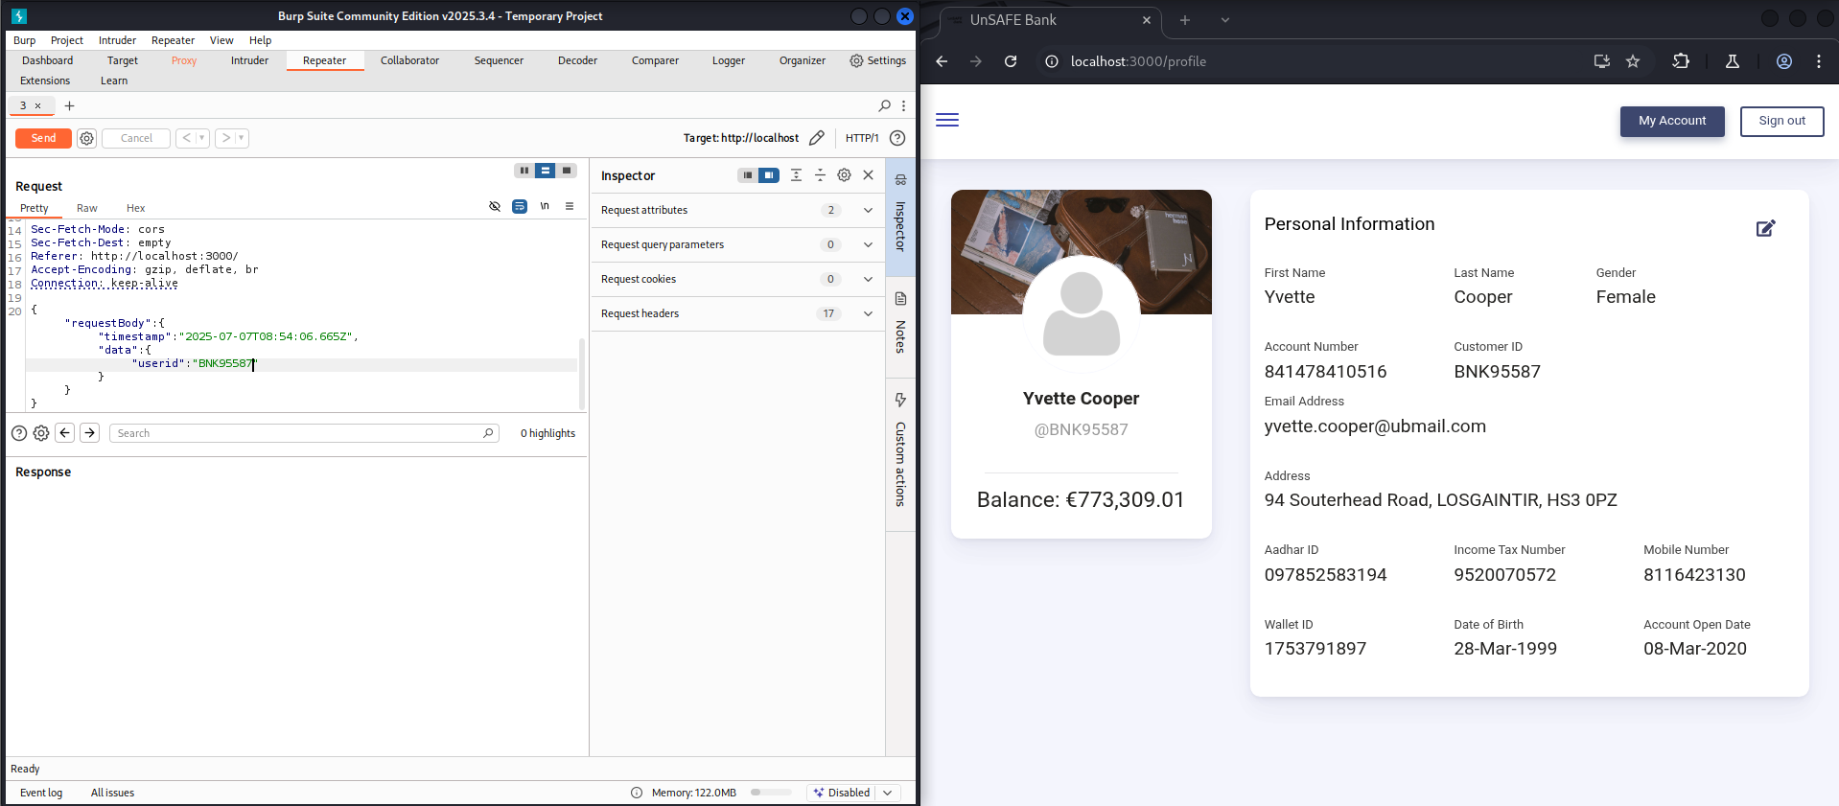Click the search icon in Repeater tab bar
This screenshot has width=1839, height=806.
884,105
